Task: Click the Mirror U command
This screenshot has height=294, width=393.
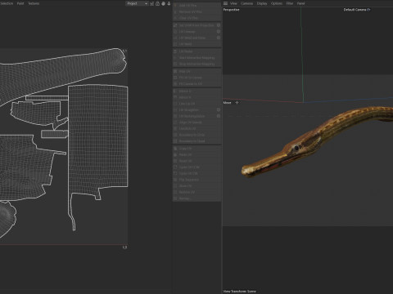Action: tap(196, 91)
